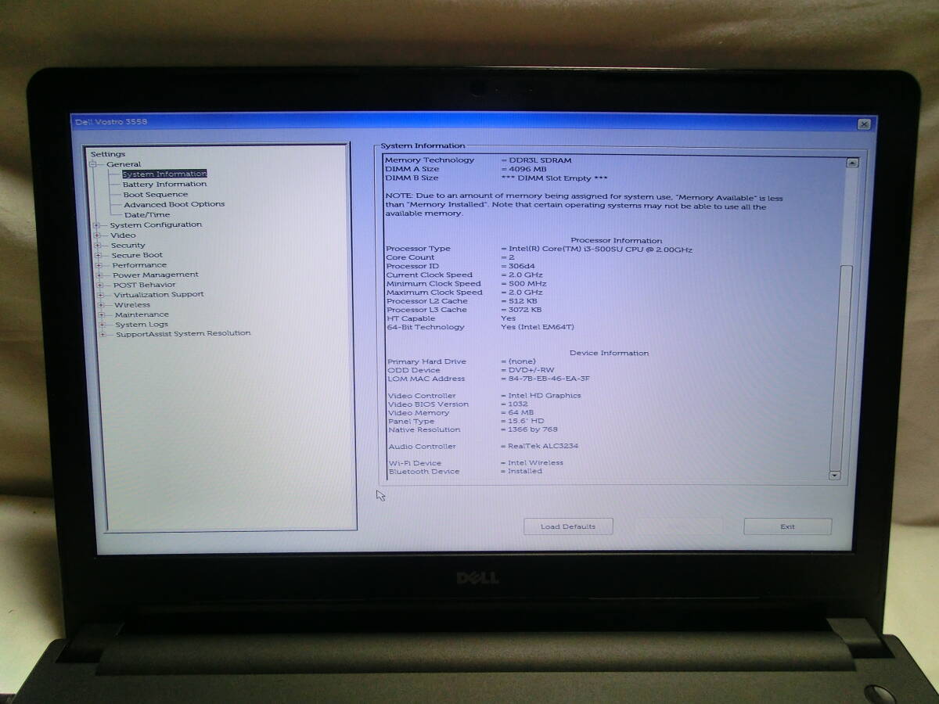Viewport: 939px width, 704px height.
Task: Select the Performance category label
Action: 139,265
